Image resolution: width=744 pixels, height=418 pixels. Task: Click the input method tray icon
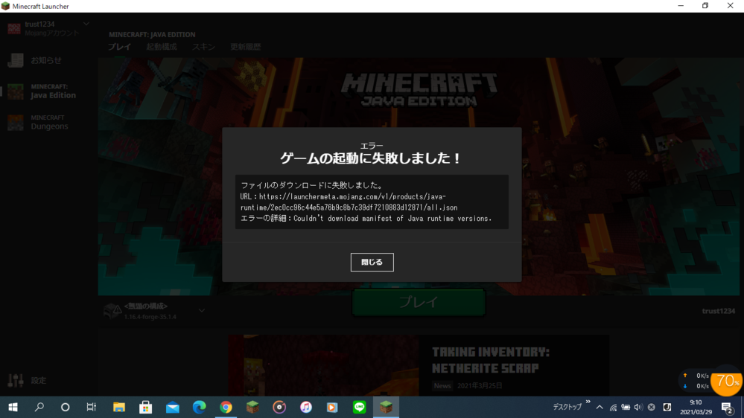point(667,407)
